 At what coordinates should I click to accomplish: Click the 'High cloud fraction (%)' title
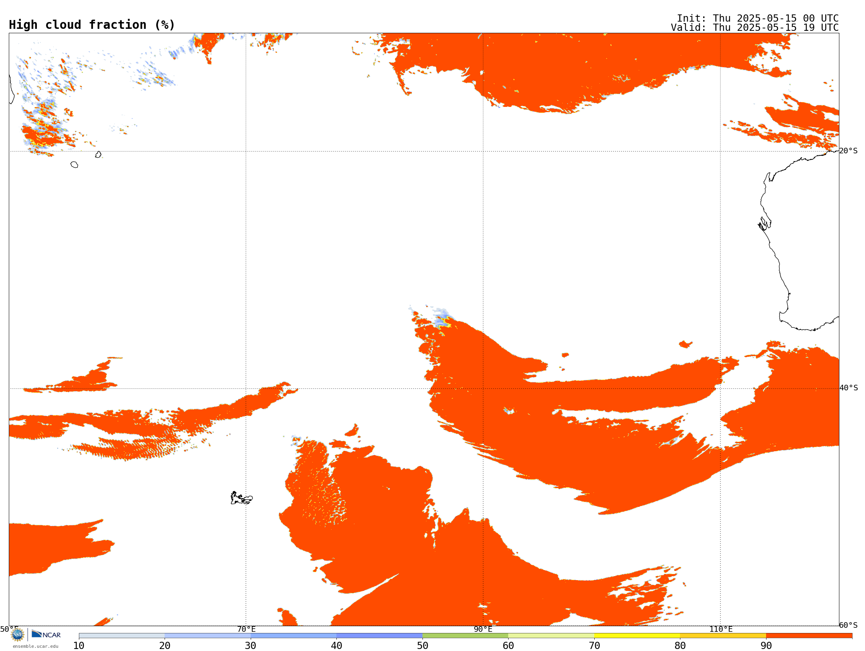click(92, 25)
